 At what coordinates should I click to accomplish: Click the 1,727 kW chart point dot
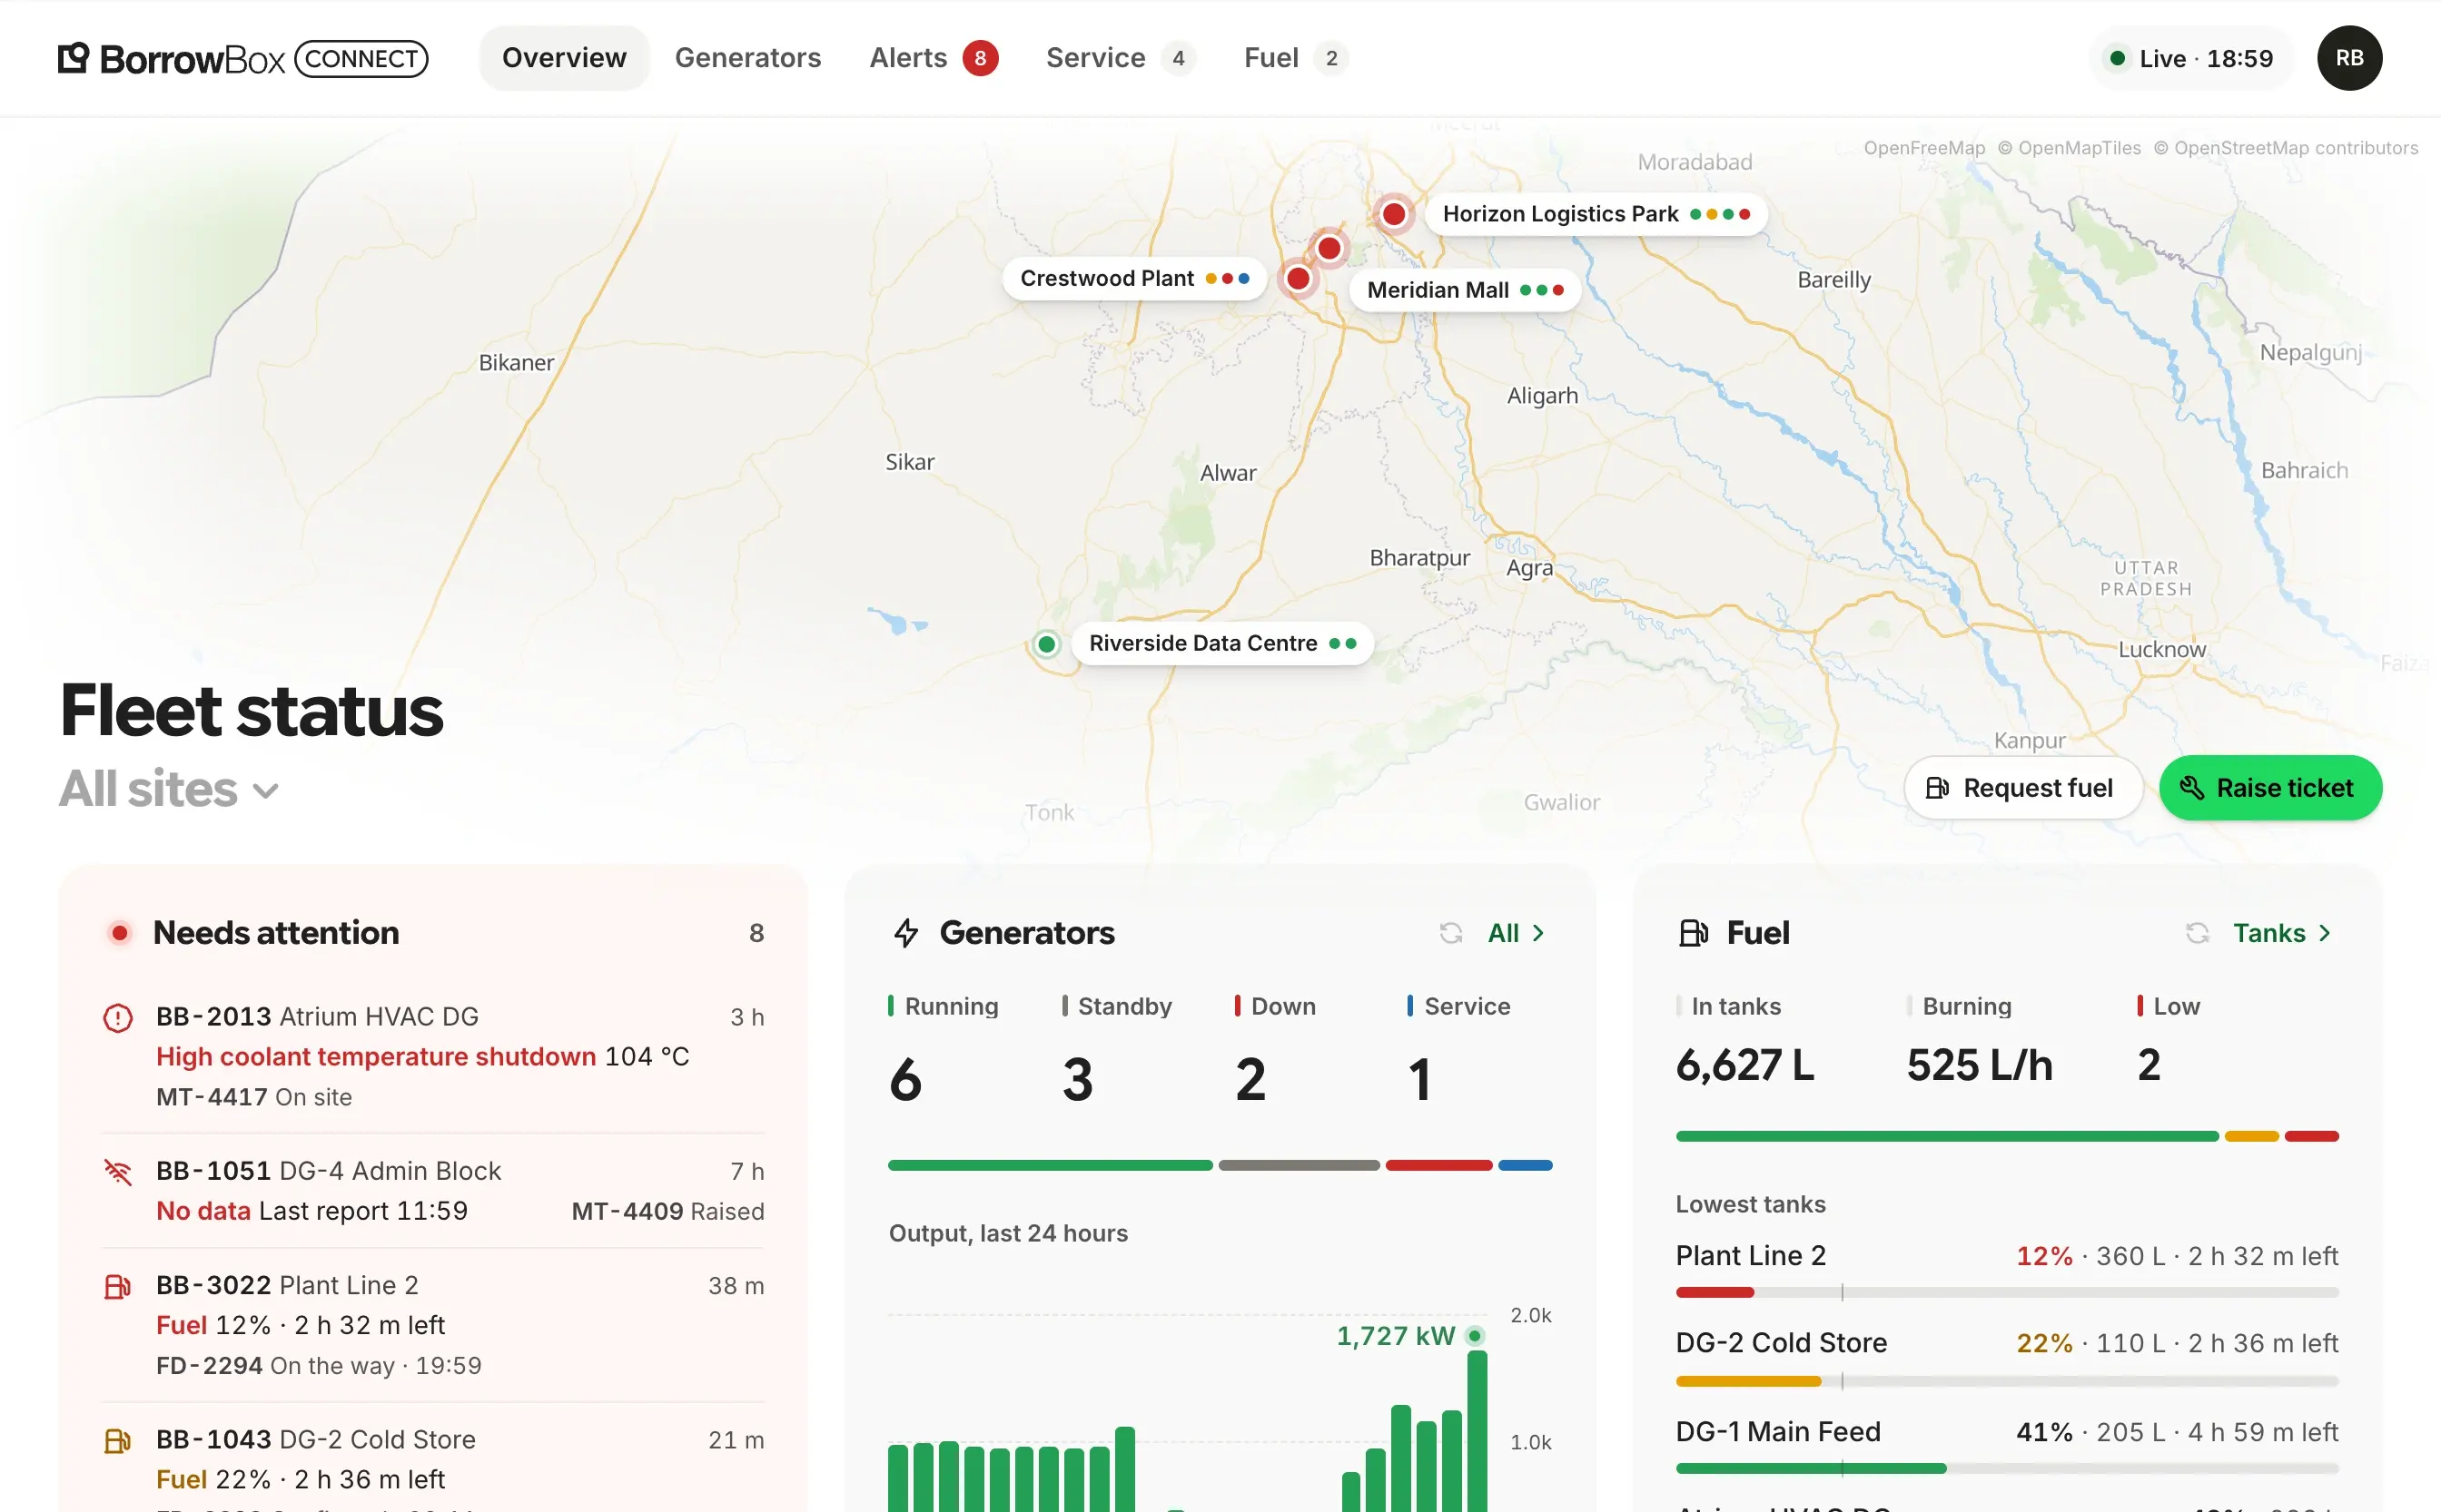[x=1475, y=1336]
